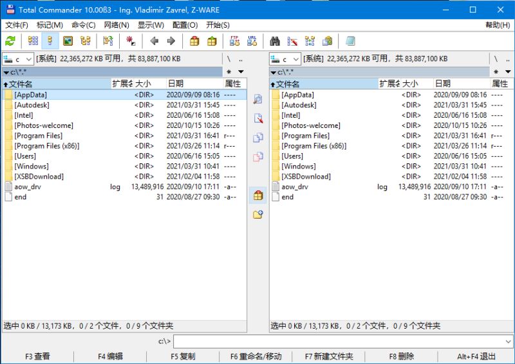
Task: Click the F5 复制 button
Action: click(x=183, y=356)
